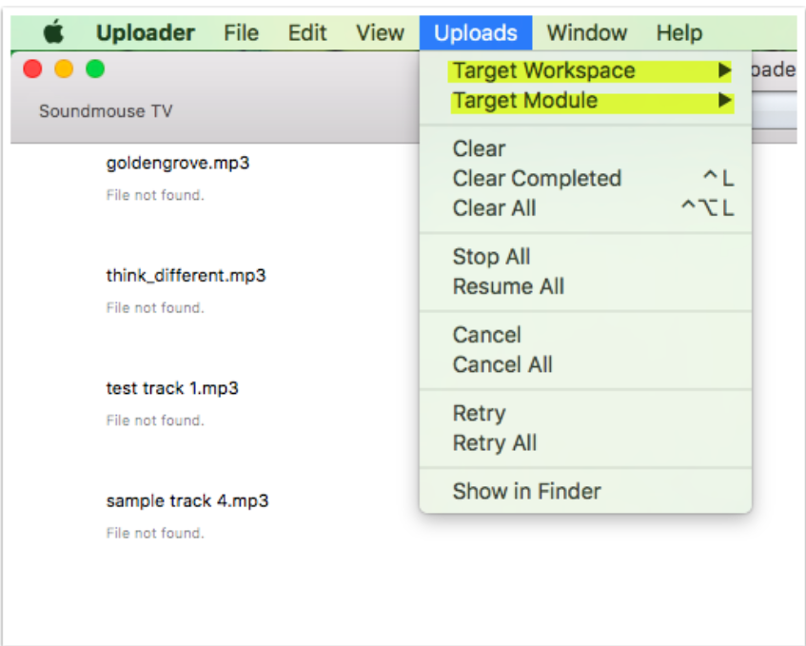Open the Apple menu icon

(x=53, y=32)
